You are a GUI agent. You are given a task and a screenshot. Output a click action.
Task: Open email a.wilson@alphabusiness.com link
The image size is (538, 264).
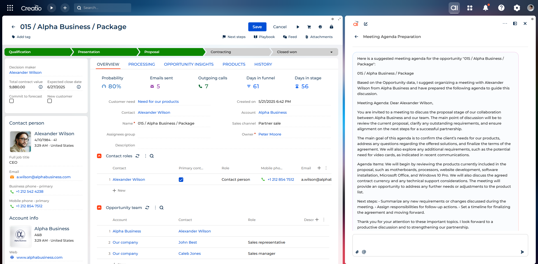tap(43, 177)
